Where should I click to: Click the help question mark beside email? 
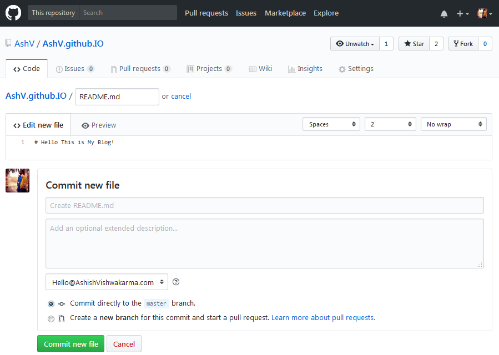tap(175, 282)
